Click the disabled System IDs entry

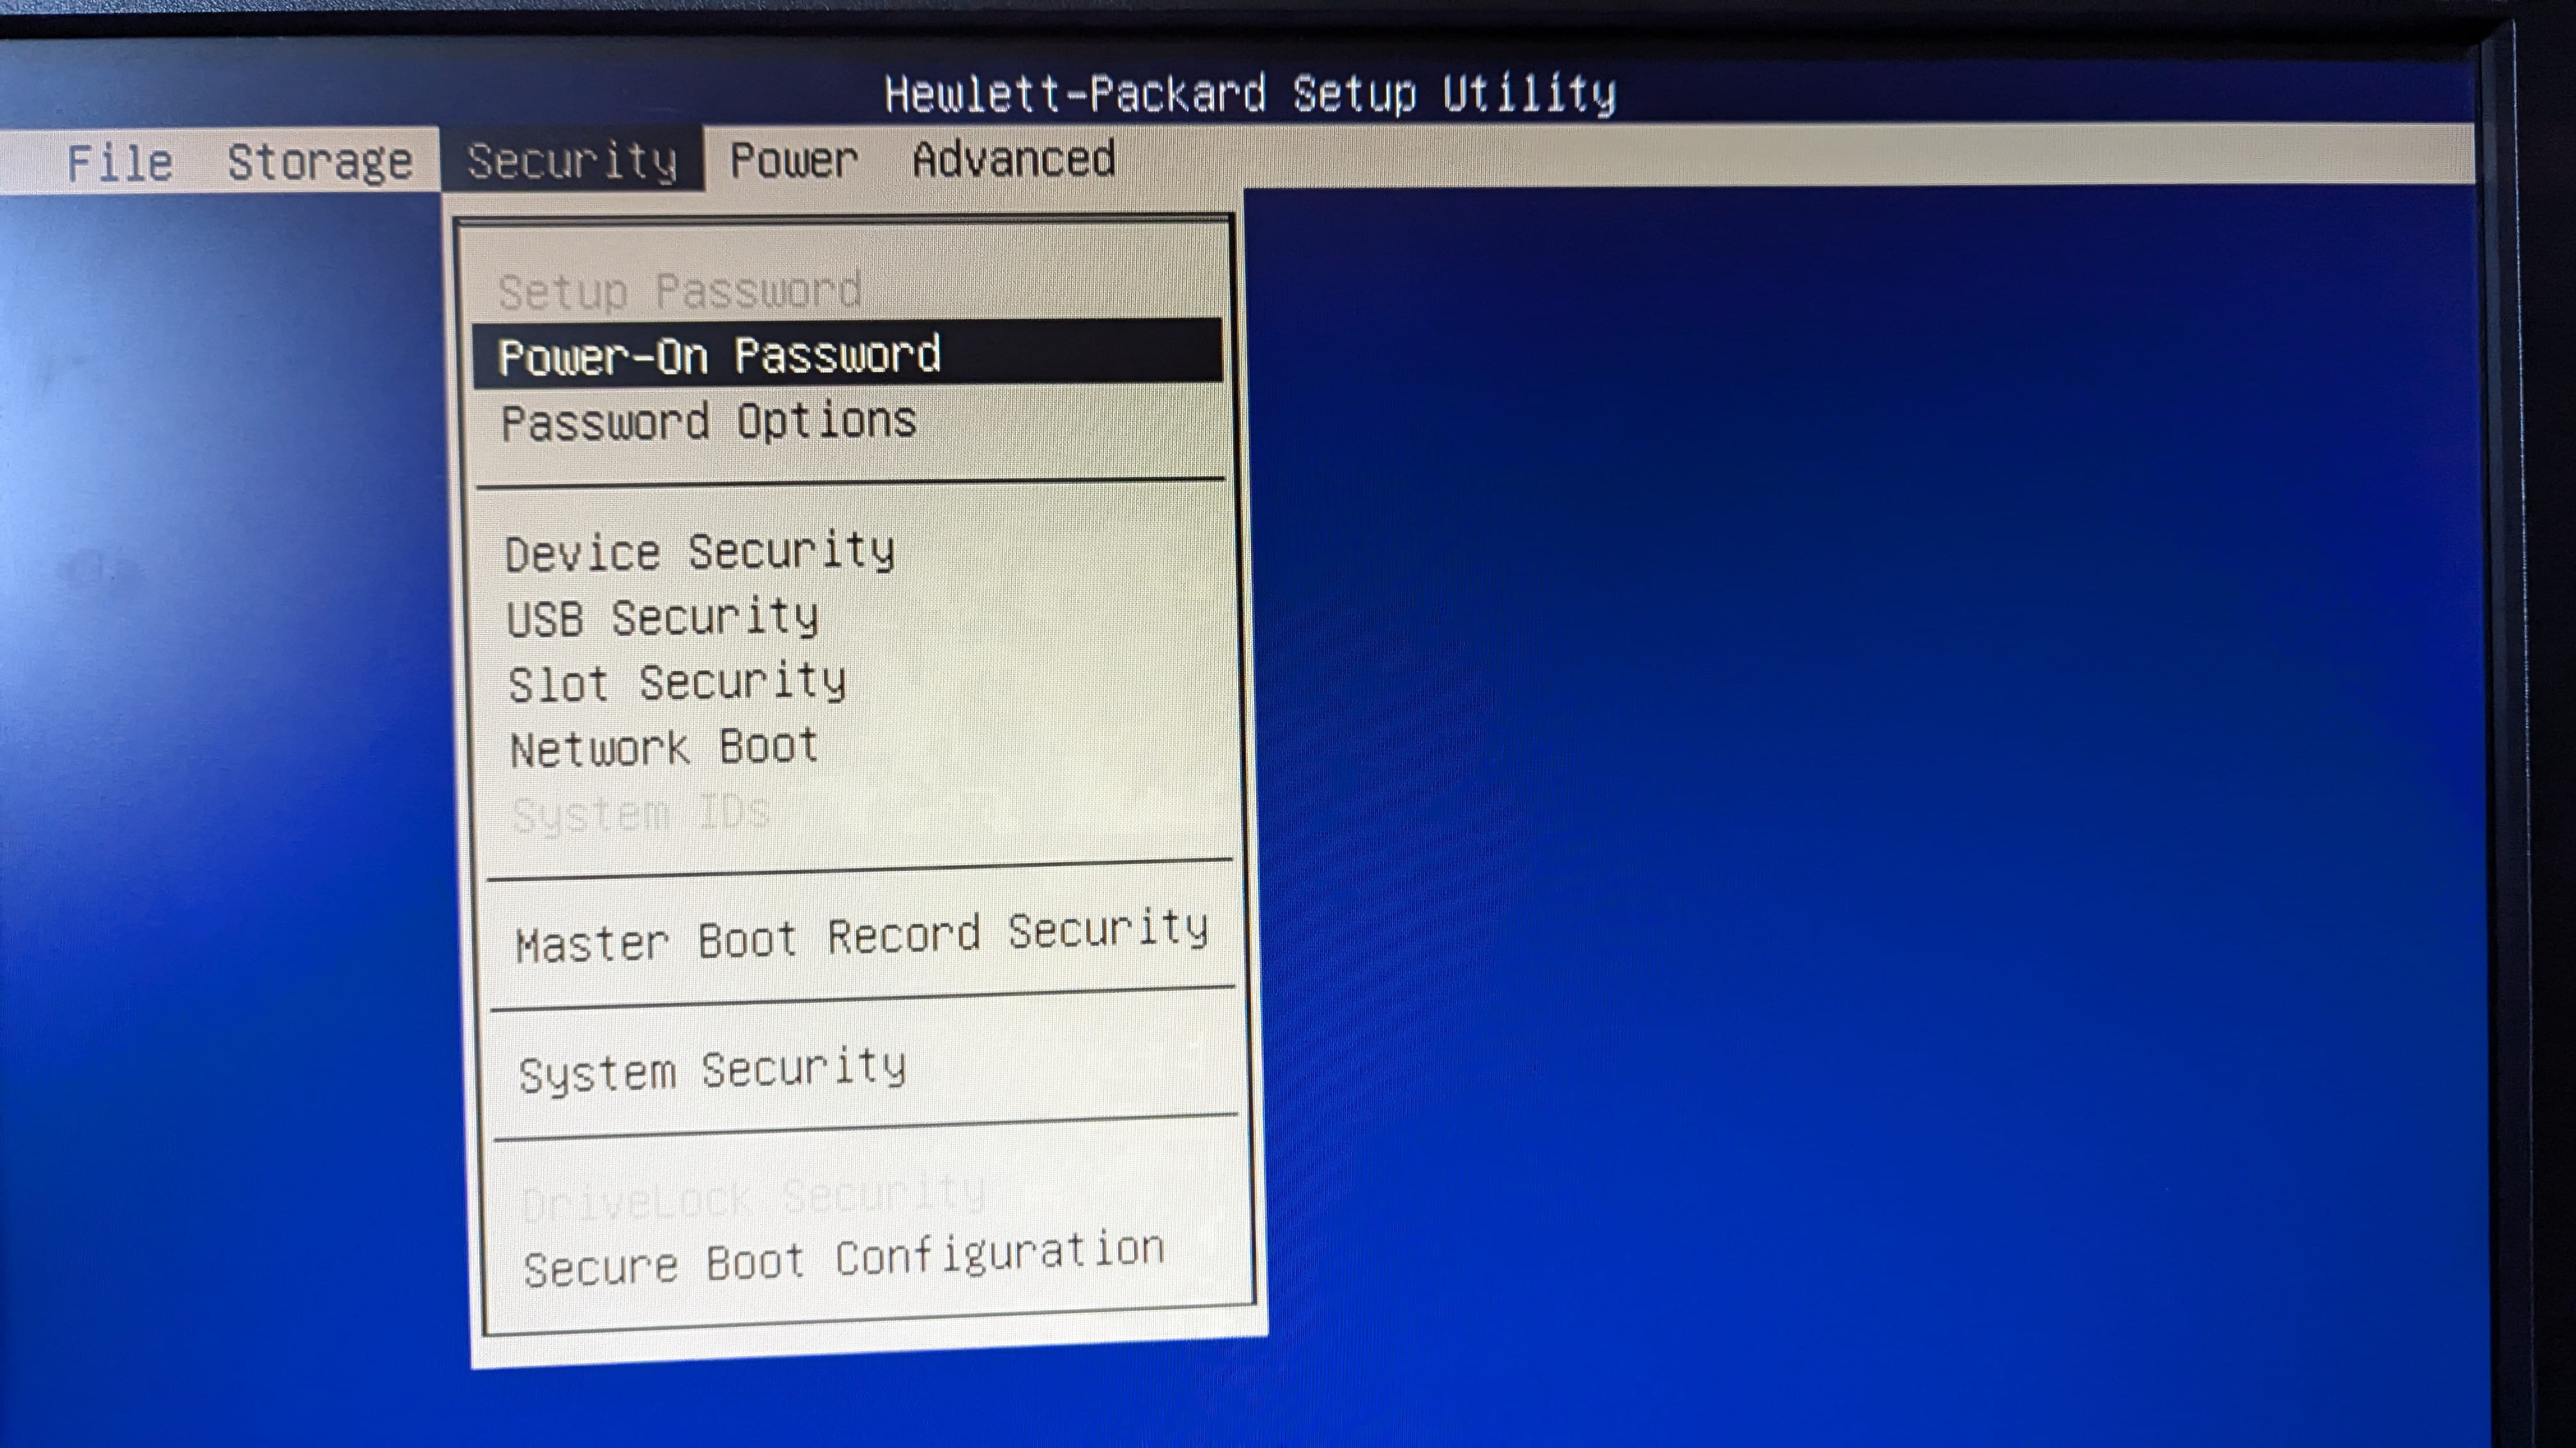[x=641, y=813]
